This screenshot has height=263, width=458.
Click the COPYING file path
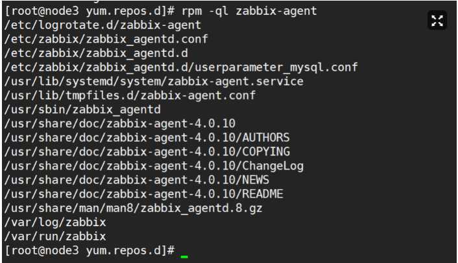pos(147,152)
